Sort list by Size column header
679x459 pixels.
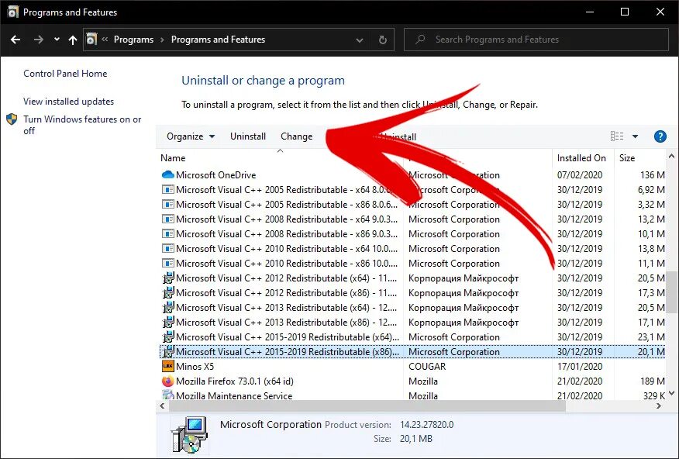tap(626, 158)
